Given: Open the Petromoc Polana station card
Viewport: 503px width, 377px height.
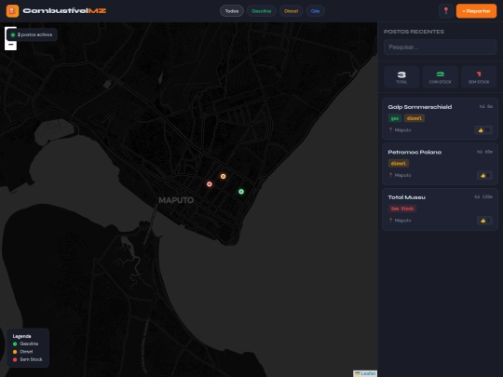Looking at the screenshot, I should point(440,164).
